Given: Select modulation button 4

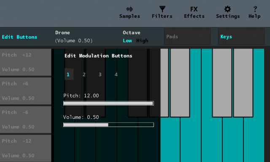Looking at the screenshot, I should [116, 74].
